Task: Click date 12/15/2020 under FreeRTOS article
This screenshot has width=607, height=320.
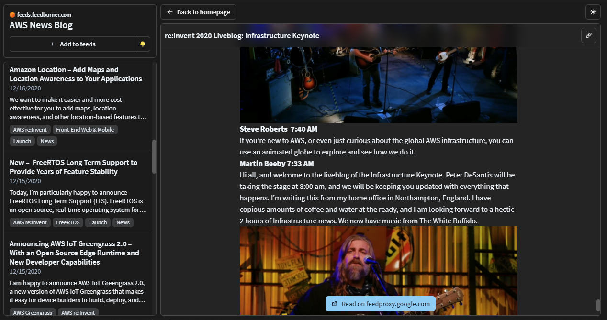Action: (x=25, y=181)
